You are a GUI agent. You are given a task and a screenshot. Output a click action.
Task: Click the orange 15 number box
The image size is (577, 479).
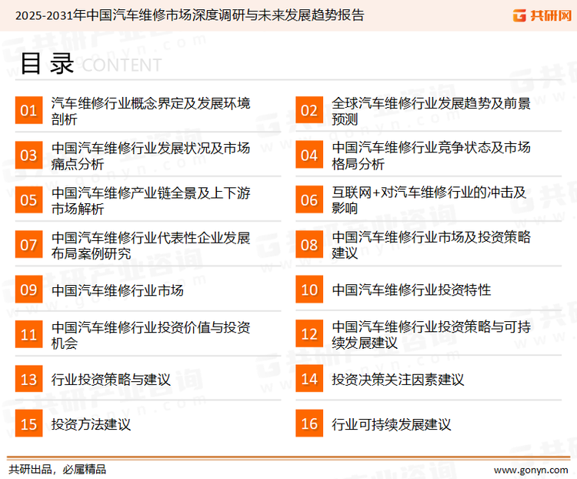coord(28,424)
